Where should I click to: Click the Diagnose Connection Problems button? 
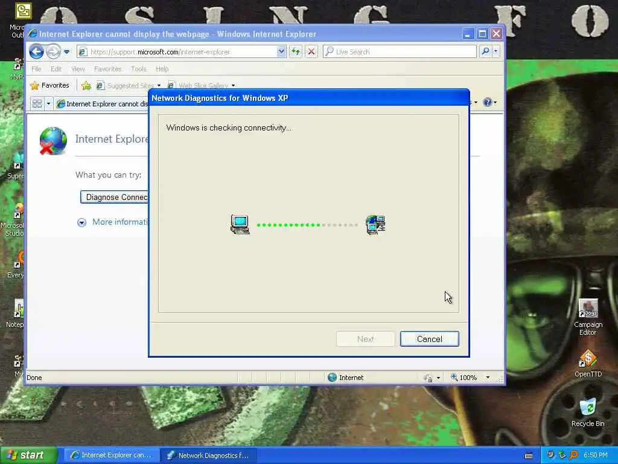click(114, 197)
